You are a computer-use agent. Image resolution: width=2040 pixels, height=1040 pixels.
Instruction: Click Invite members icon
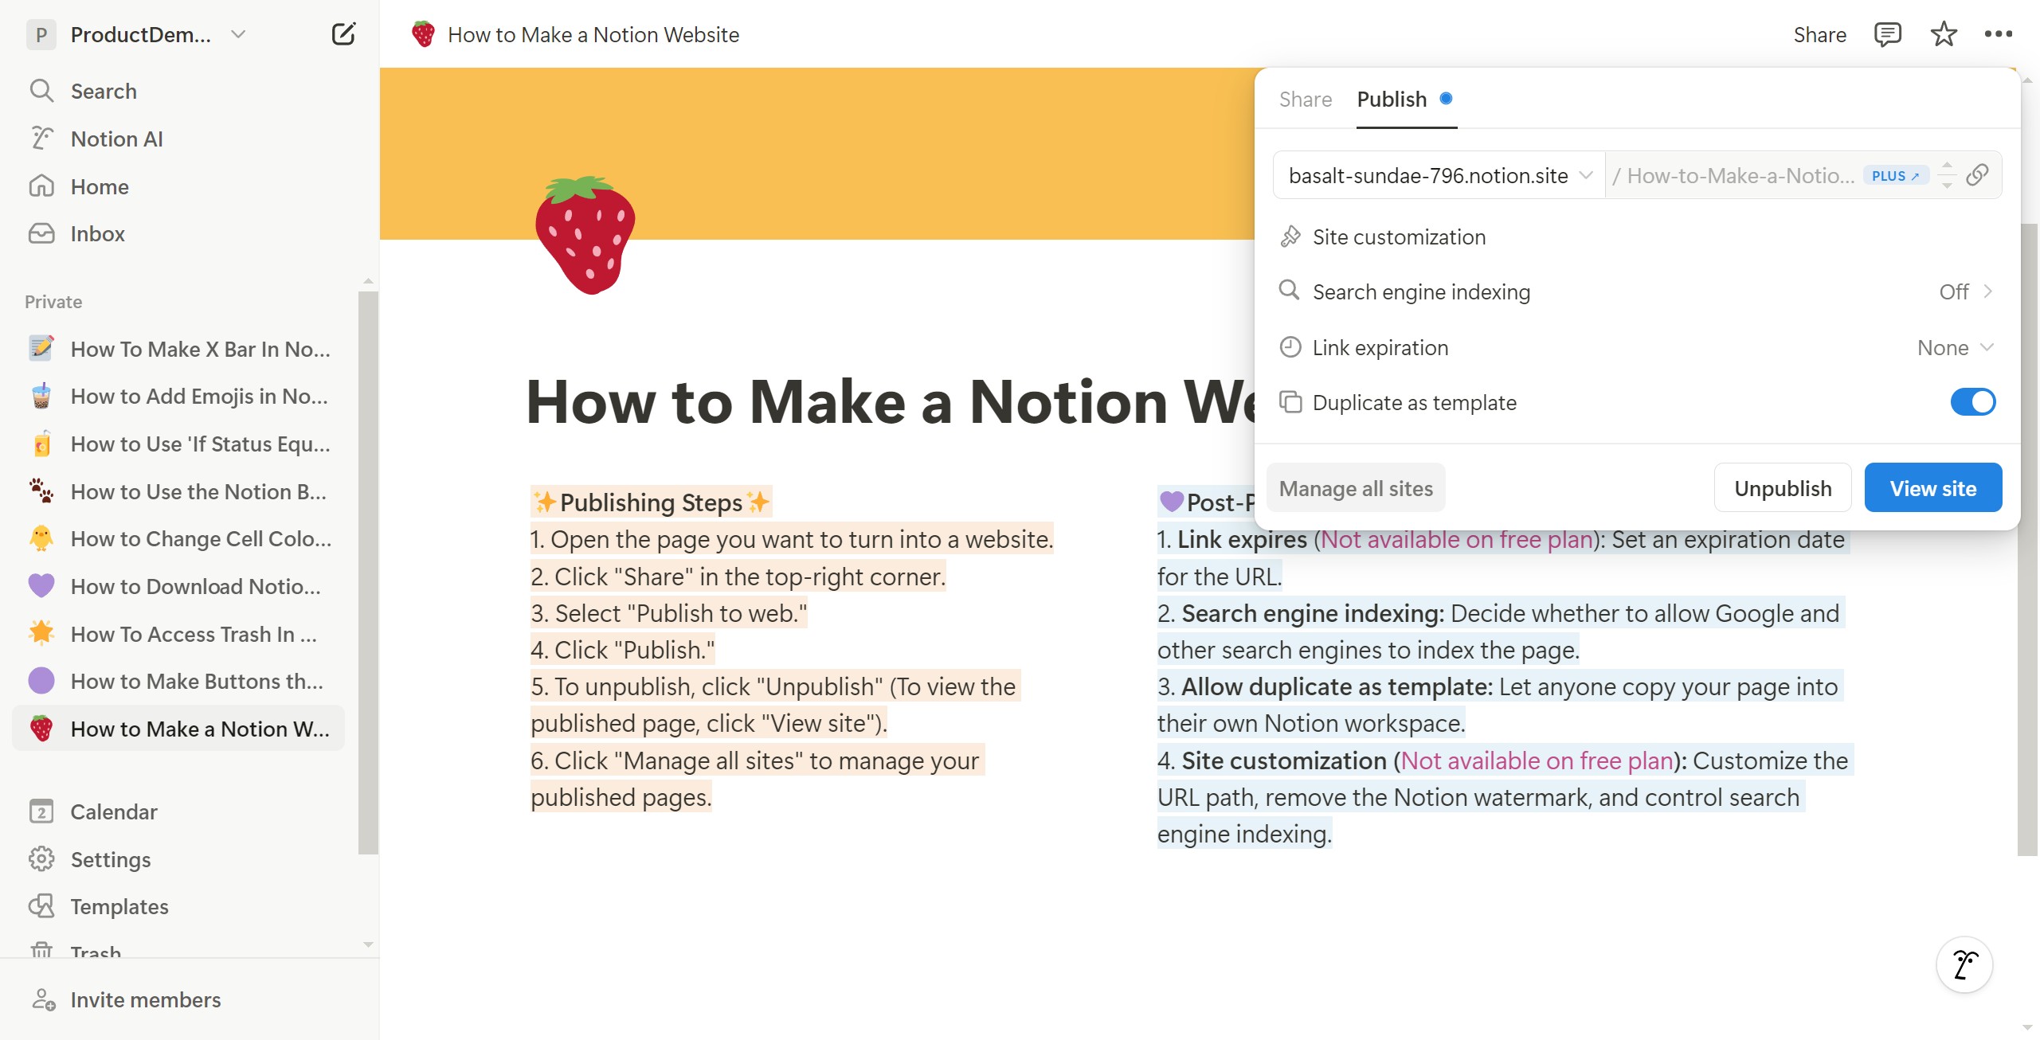(43, 999)
